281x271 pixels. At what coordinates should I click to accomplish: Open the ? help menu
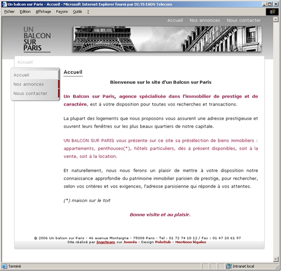pyautogui.click(x=88, y=12)
